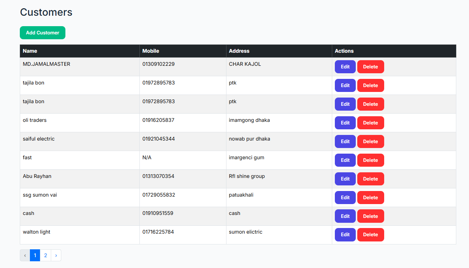
Task: Edit the oli traders customer
Action: (345, 123)
